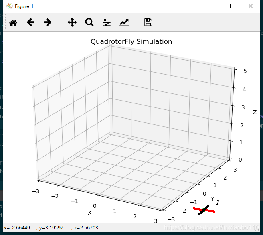Viewport: 263px width, 235px height.
Task: Click the Z-axis tick label 5
Action: point(245,71)
